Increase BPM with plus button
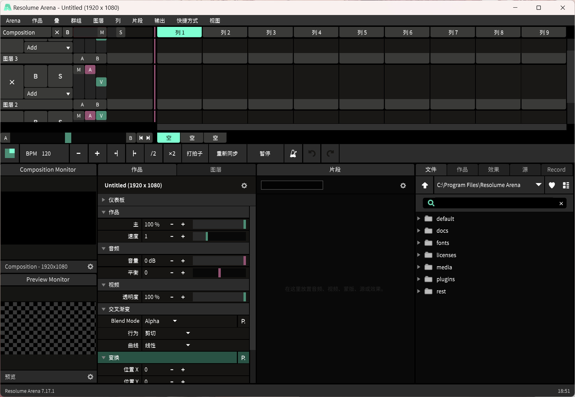 click(x=97, y=153)
